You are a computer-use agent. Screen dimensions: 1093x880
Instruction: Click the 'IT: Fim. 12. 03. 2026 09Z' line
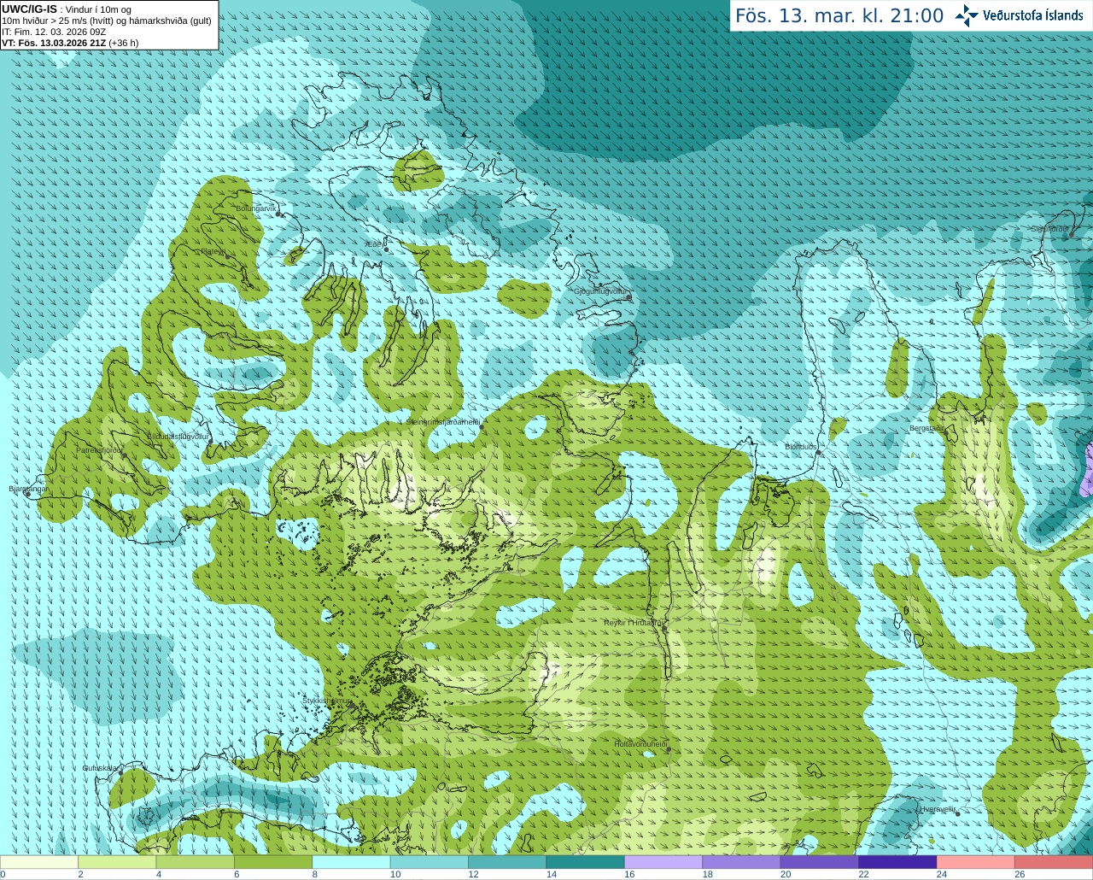[x=54, y=32]
